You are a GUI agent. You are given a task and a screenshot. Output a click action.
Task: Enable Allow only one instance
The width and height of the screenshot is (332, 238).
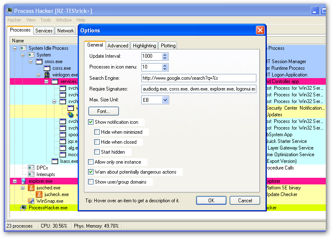point(91,162)
